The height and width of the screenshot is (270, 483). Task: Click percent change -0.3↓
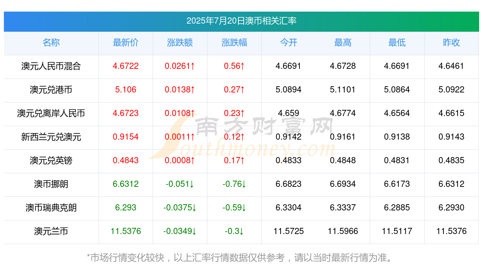[234, 231]
